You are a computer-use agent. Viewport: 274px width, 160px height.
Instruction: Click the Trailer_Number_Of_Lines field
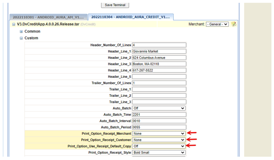(x=159, y=83)
